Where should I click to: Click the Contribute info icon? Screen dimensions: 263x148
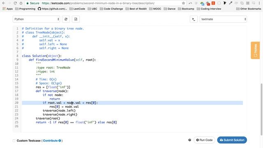coord(60,141)
